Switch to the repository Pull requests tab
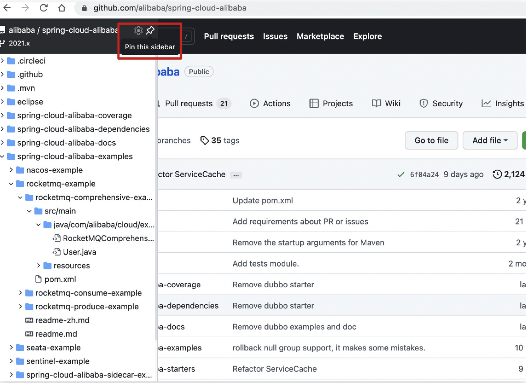This screenshot has width=526, height=383. (x=195, y=104)
